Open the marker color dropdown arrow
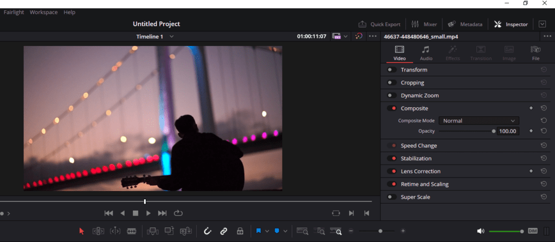555x242 pixels. [x=285, y=231]
